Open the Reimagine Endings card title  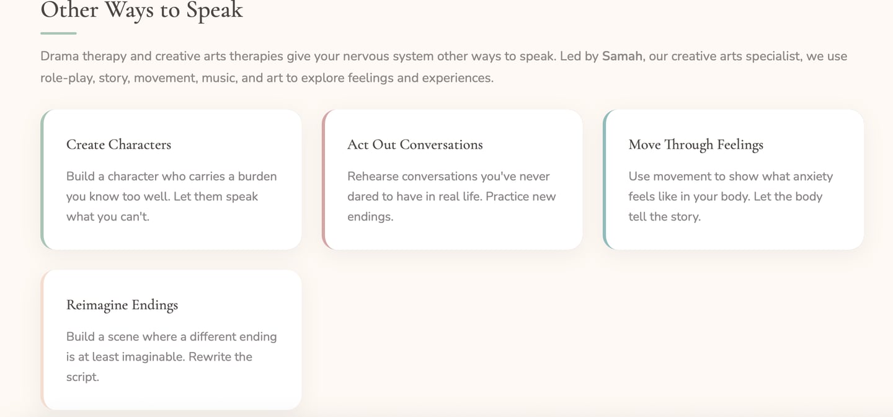click(122, 305)
